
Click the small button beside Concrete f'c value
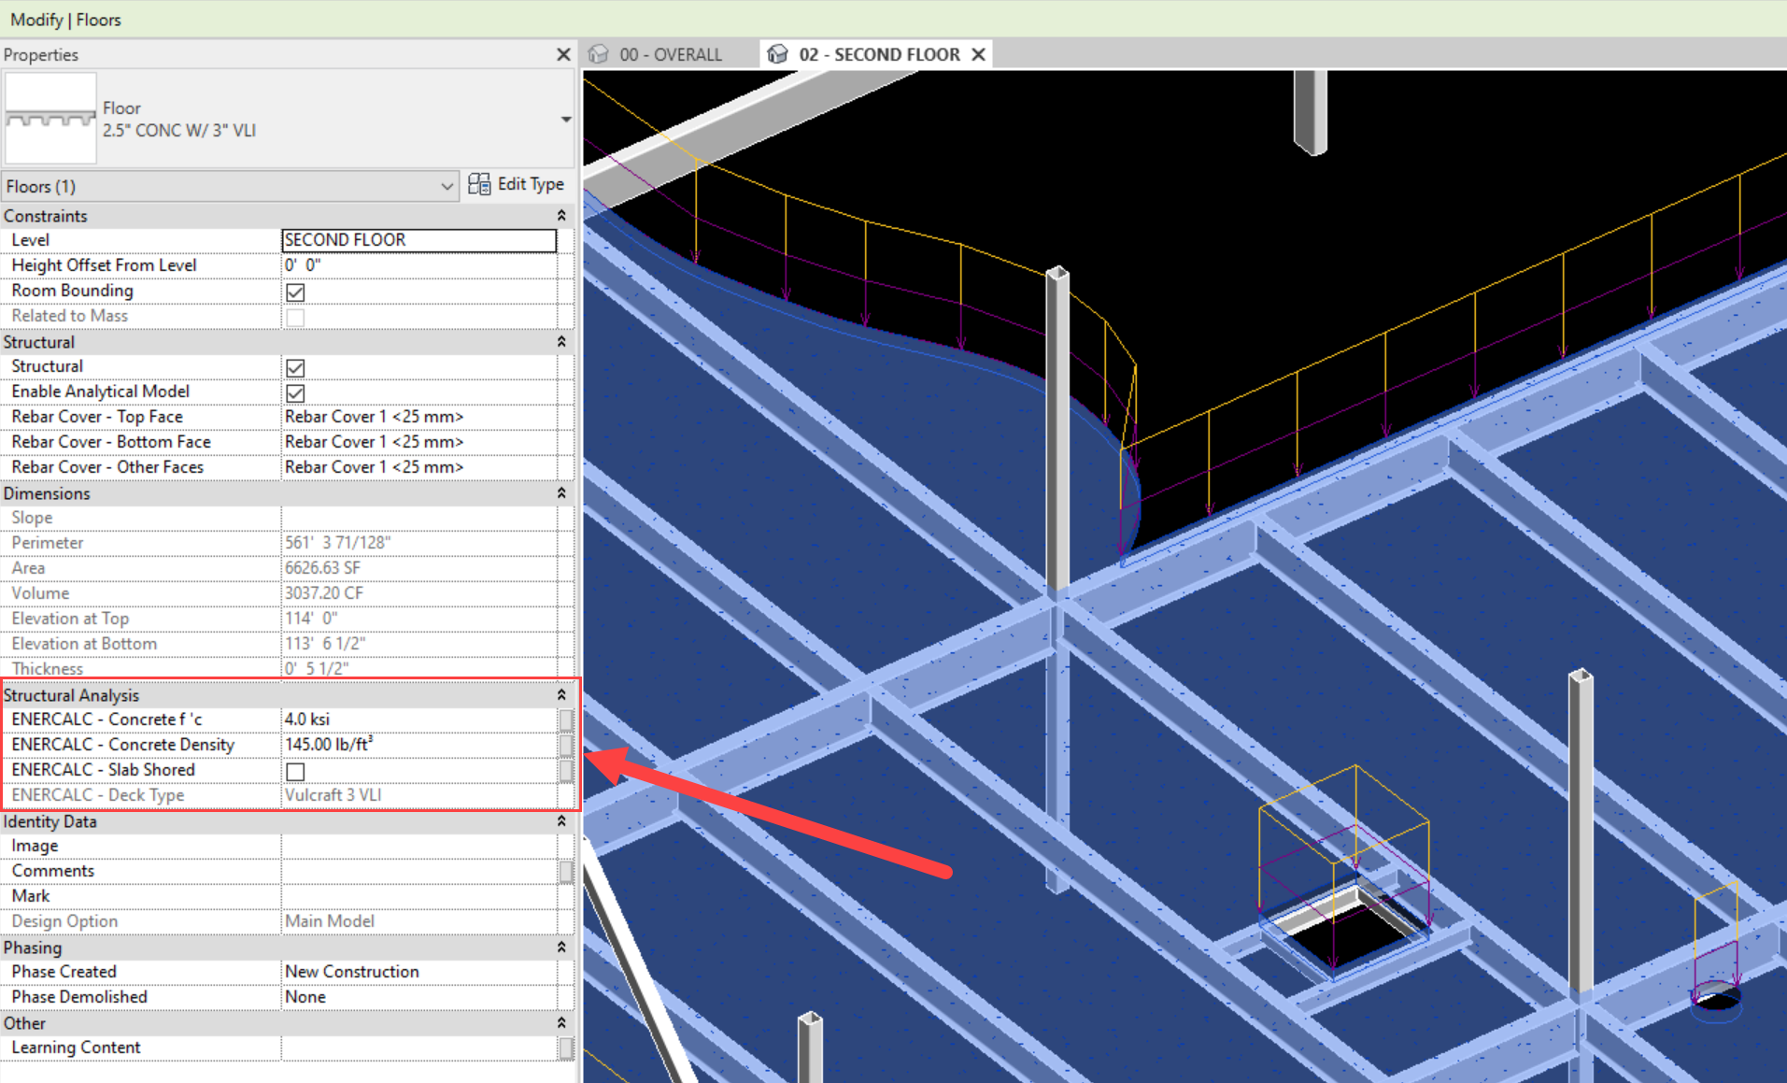(x=566, y=720)
